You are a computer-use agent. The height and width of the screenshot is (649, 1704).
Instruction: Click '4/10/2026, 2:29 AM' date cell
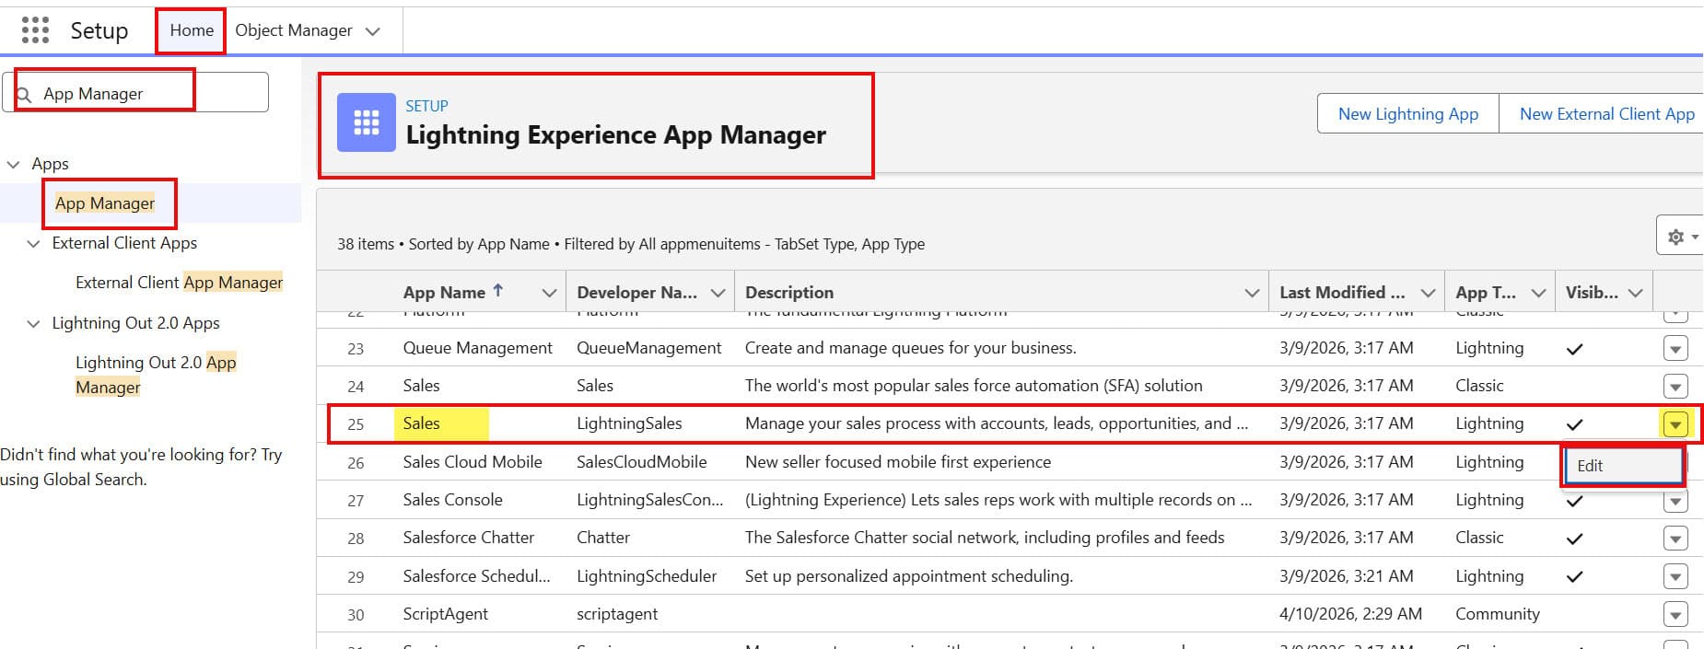tap(1350, 614)
